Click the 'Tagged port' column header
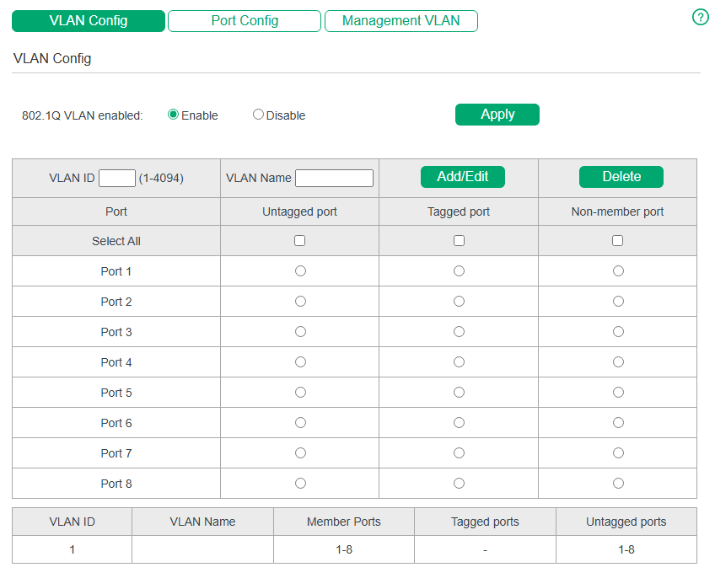715x578 pixels. coord(459,212)
